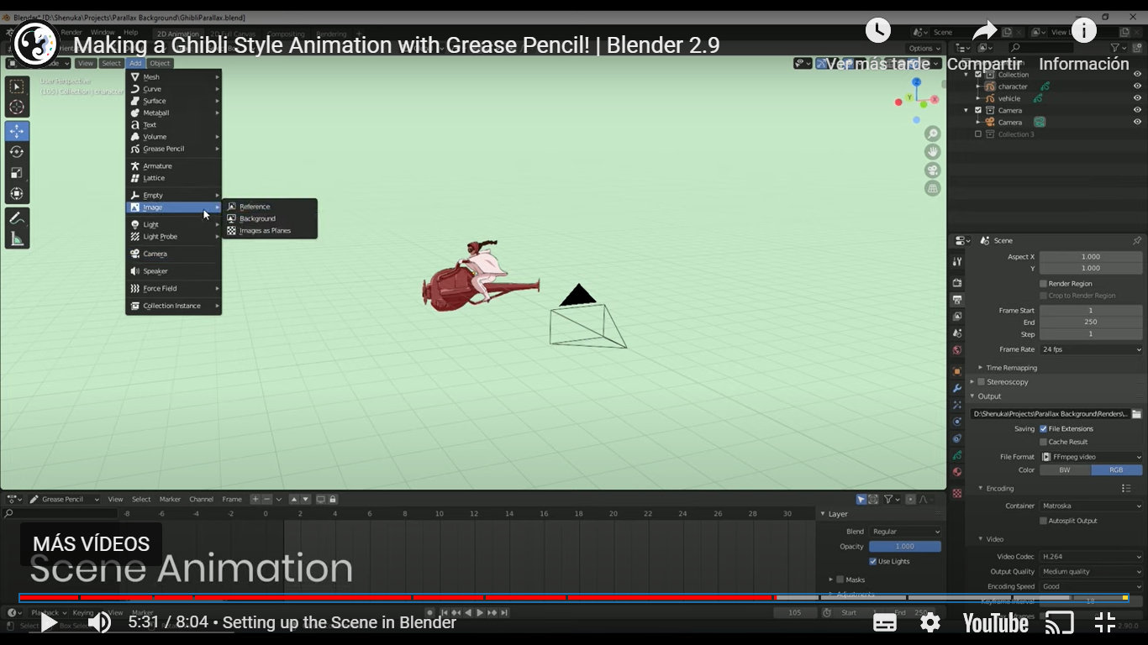Adjust the Layer Opacity slider

(x=905, y=547)
